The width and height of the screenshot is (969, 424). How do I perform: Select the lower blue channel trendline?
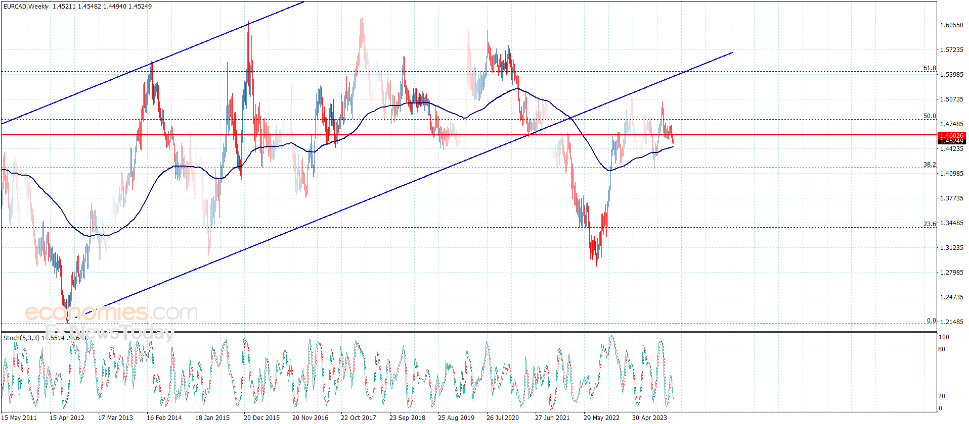(405, 185)
